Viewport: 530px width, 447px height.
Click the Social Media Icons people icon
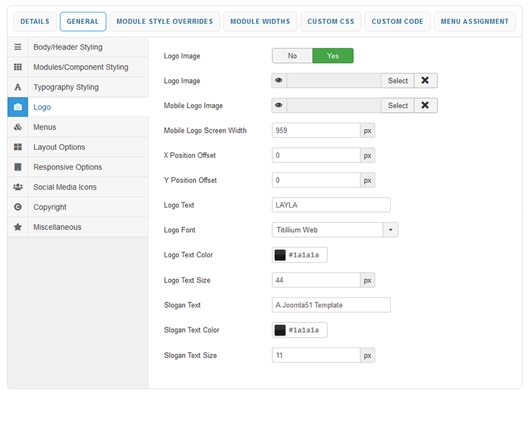(18, 187)
